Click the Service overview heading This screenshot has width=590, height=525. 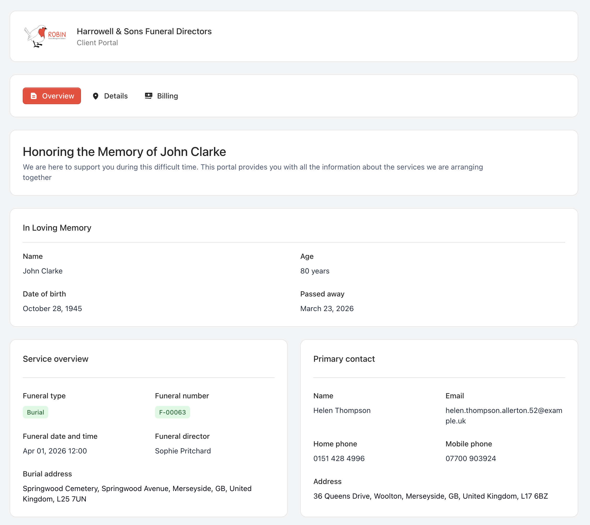pyautogui.click(x=55, y=359)
